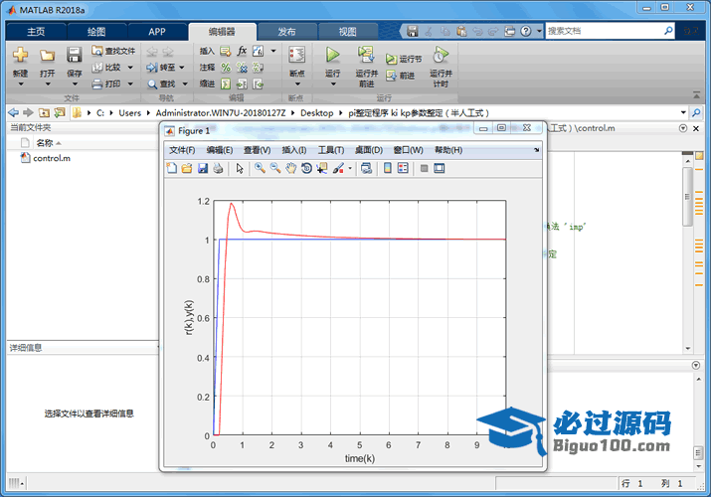
Task: Open the Figure 1 Tools menu
Action: pyautogui.click(x=331, y=150)
